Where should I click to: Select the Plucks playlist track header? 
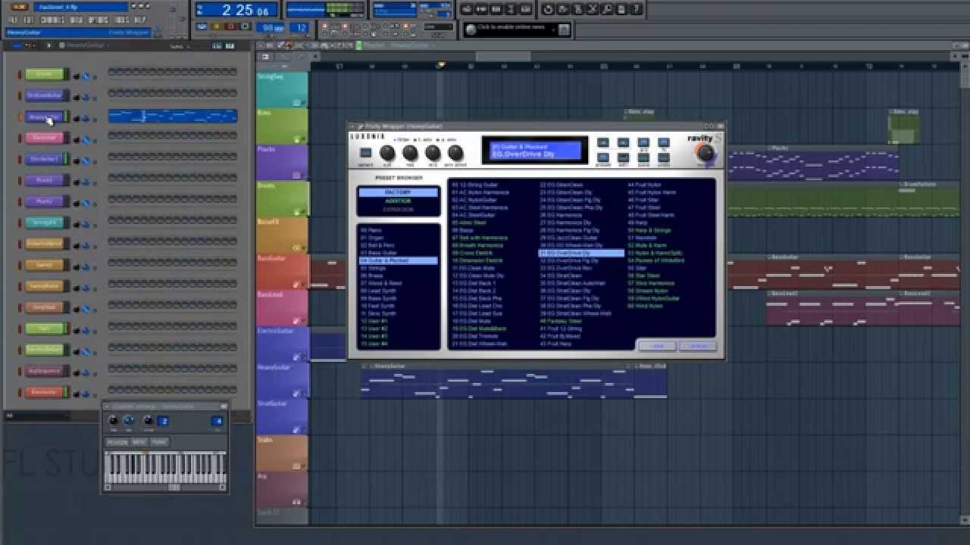point(282,162)
